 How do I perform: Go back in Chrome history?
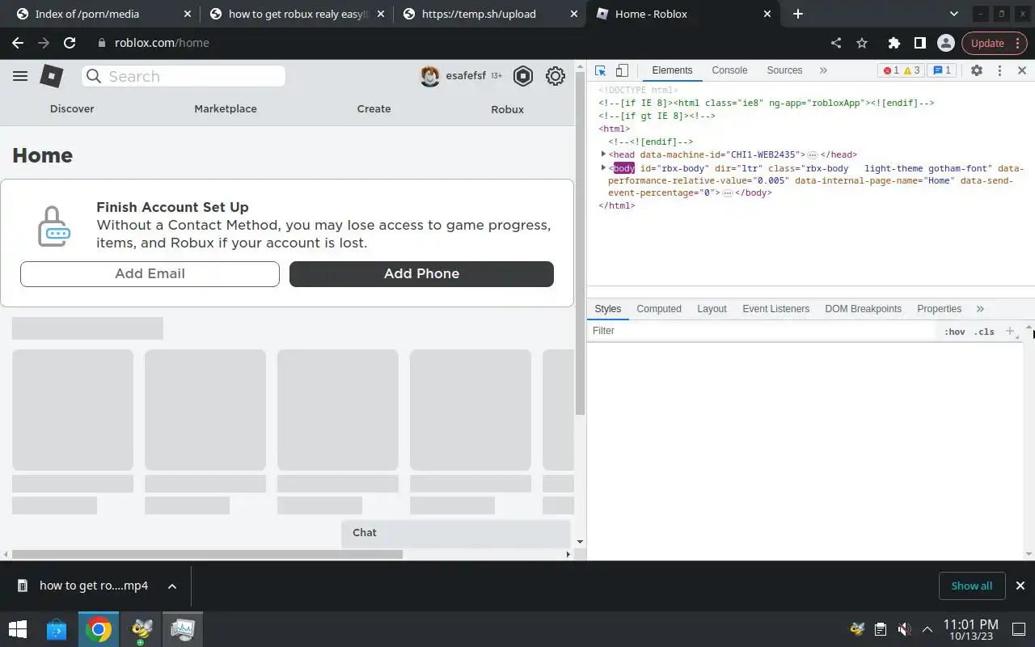[18, 43]
